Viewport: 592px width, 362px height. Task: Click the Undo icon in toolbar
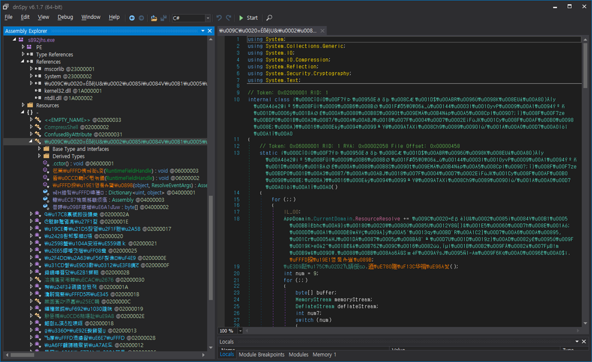(219, 18)
